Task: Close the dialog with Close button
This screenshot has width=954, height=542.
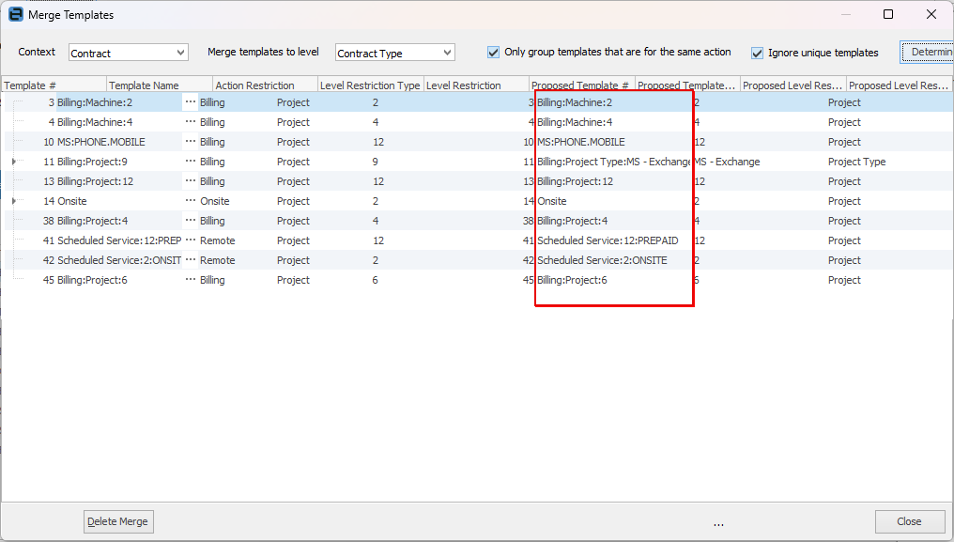Action: (910, 522)
